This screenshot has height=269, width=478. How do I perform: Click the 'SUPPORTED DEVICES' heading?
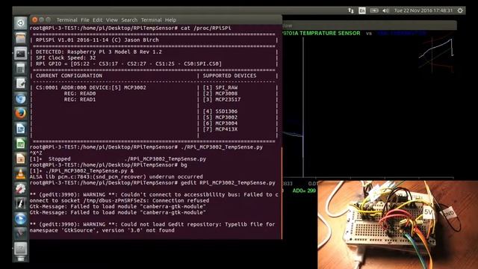[x=229, y=75]
